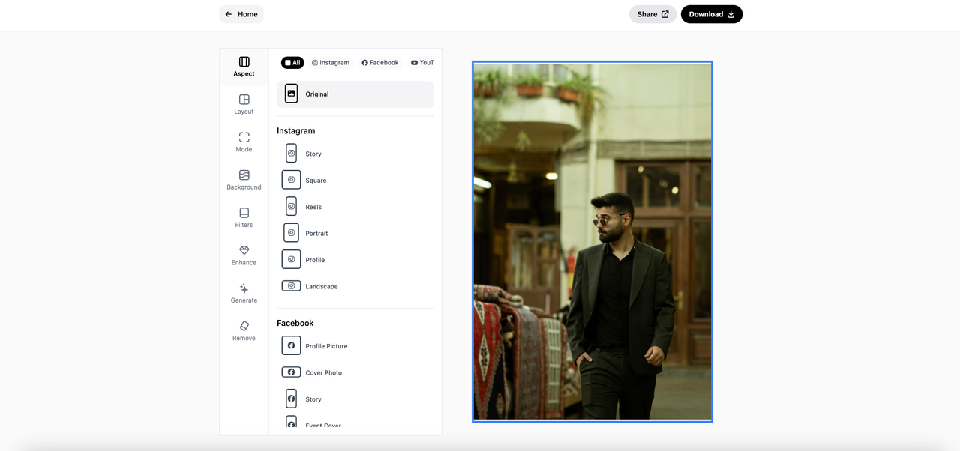Select Instagram Square aspect preset

click(x=355, y=180)
